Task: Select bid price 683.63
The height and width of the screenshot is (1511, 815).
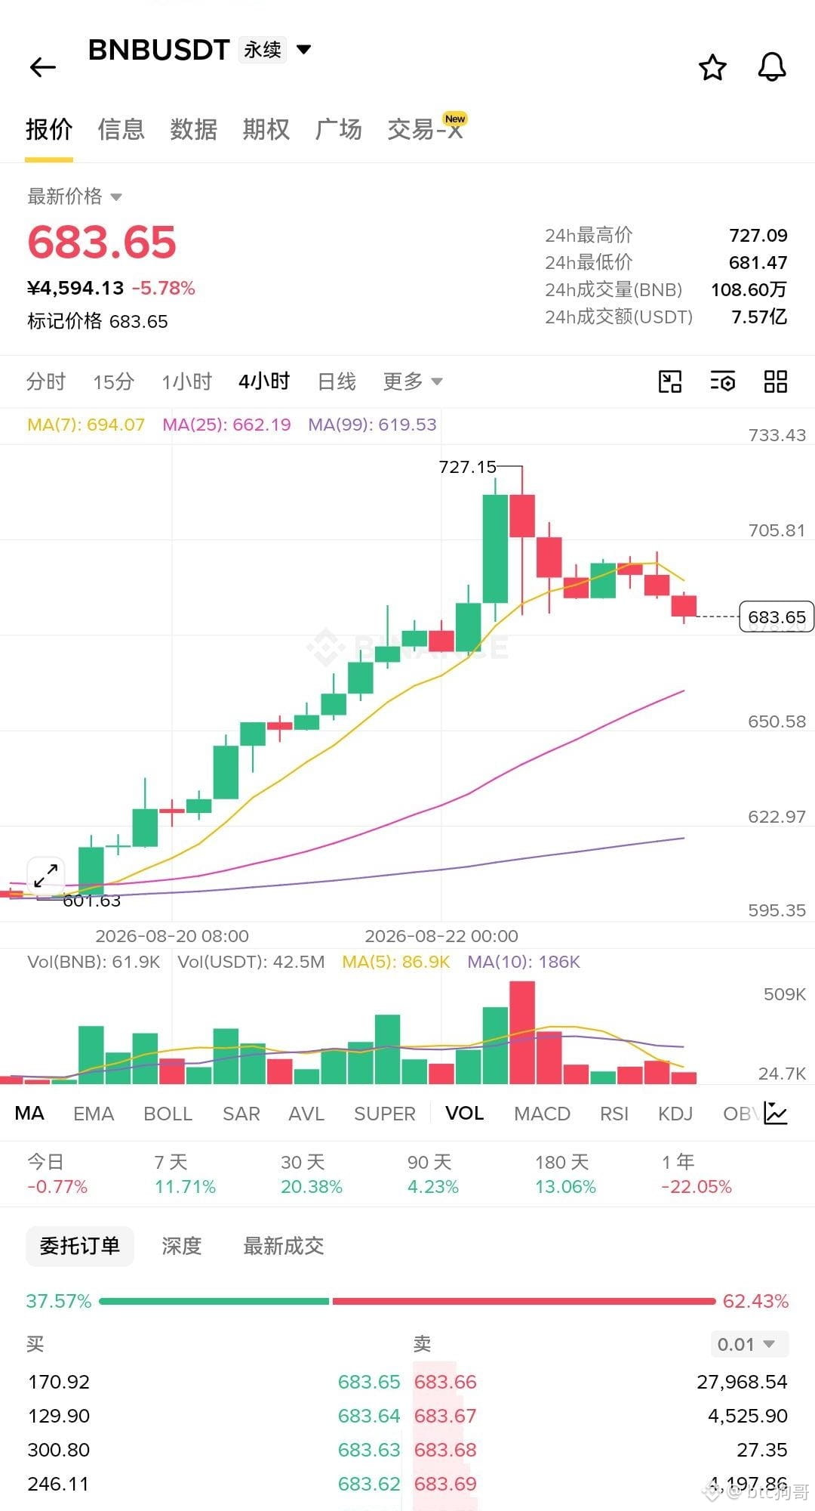Action: click(369, 1450)
